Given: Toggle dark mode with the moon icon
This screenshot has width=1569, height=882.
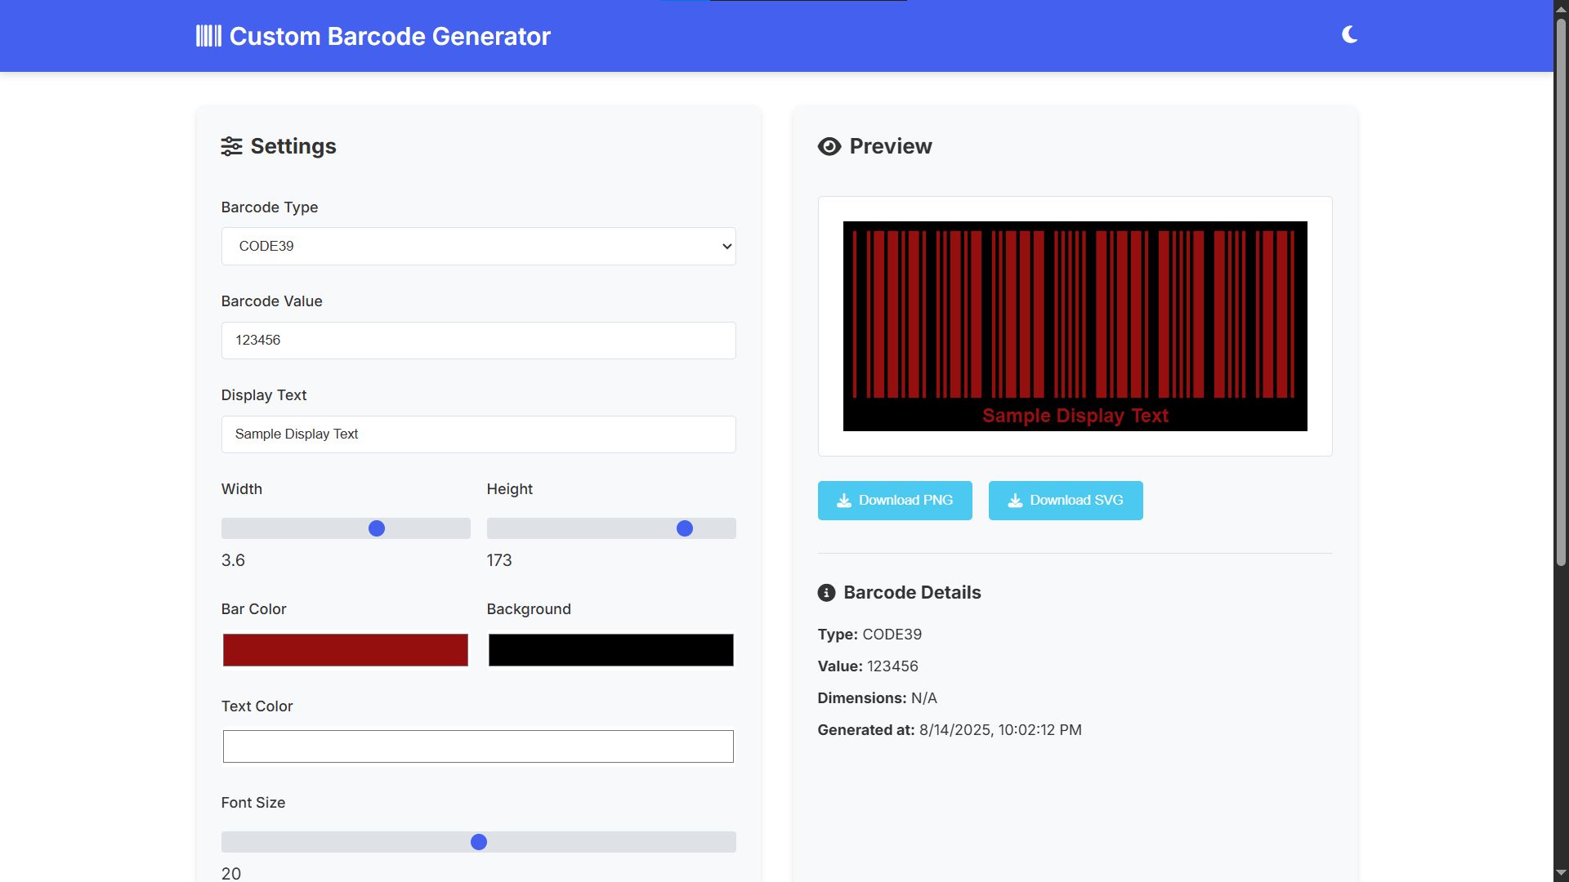Looking at the screenshot, I should 1349,34.
